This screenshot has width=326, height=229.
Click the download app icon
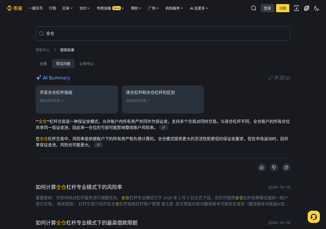click(x=296, y=8)
